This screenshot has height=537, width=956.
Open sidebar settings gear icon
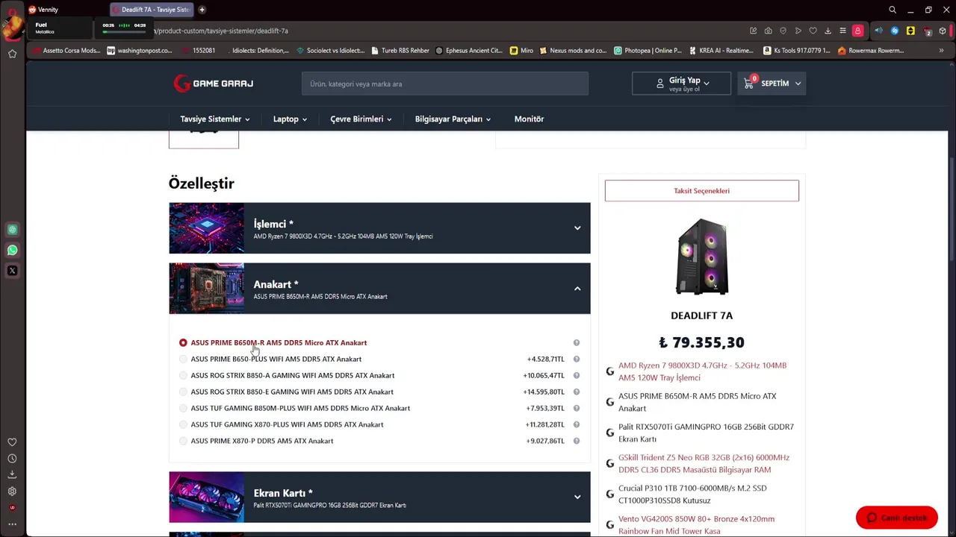pos(12,492)
